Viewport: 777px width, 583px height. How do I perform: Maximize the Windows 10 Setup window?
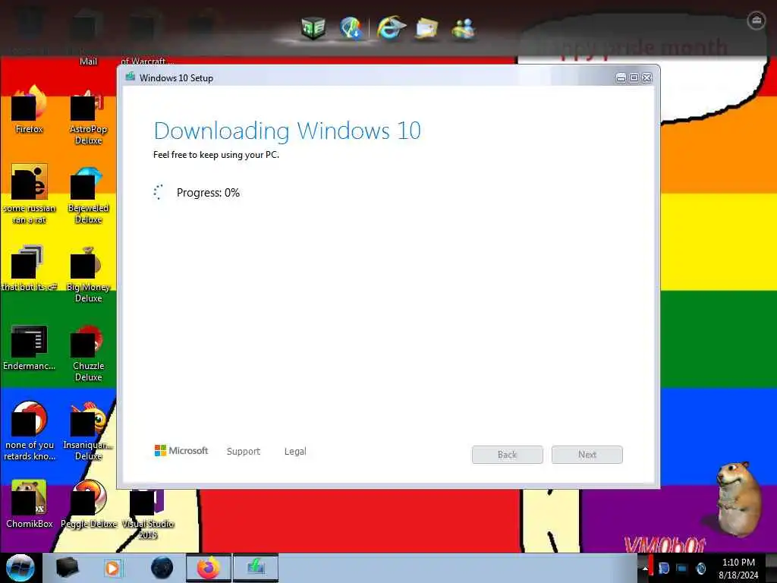[634, 78]
